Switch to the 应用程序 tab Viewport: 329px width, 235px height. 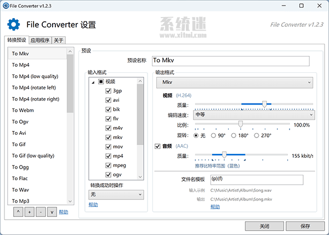pyautogui.click(x=39, y=40)
